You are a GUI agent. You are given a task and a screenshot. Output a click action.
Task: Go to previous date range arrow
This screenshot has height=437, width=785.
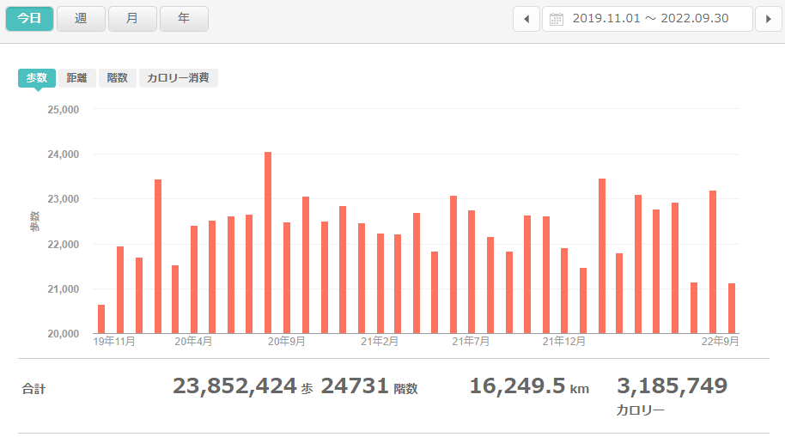(x=526, y=19)
